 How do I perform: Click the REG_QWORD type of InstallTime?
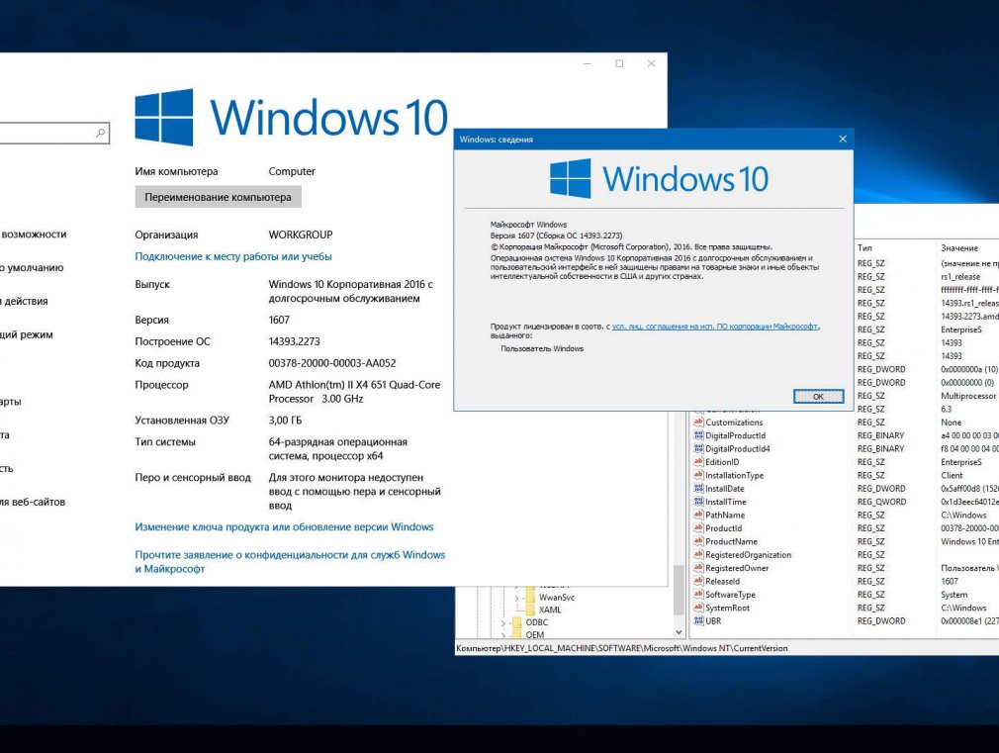point(881,502)
